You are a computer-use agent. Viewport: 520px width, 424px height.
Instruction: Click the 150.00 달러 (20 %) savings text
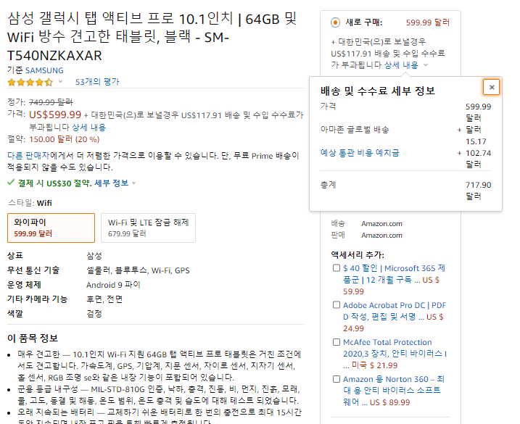click(x=65, y=139)
